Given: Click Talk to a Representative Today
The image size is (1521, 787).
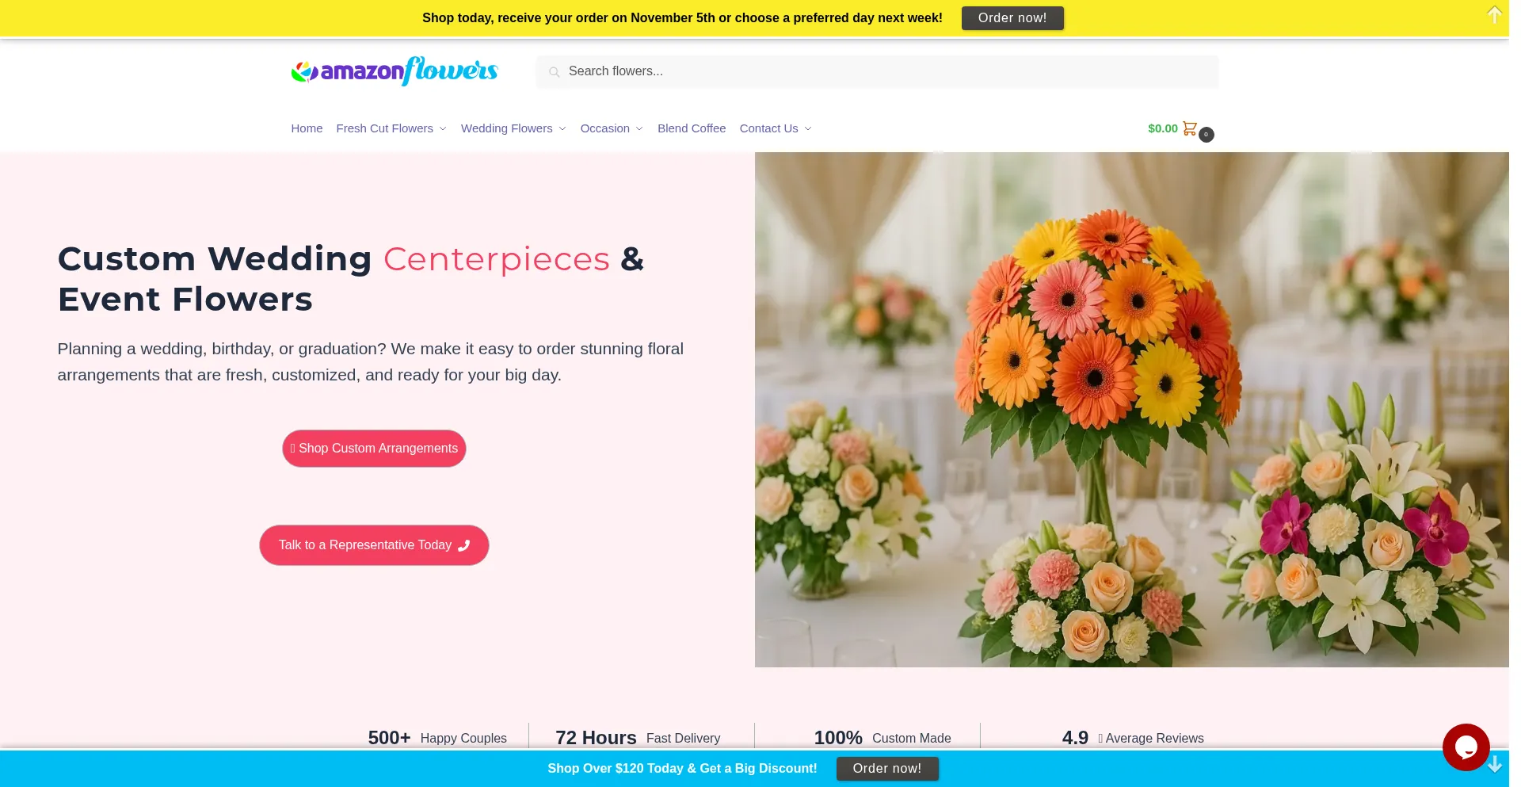Looking at the screenshot, I should pos(374,545).
